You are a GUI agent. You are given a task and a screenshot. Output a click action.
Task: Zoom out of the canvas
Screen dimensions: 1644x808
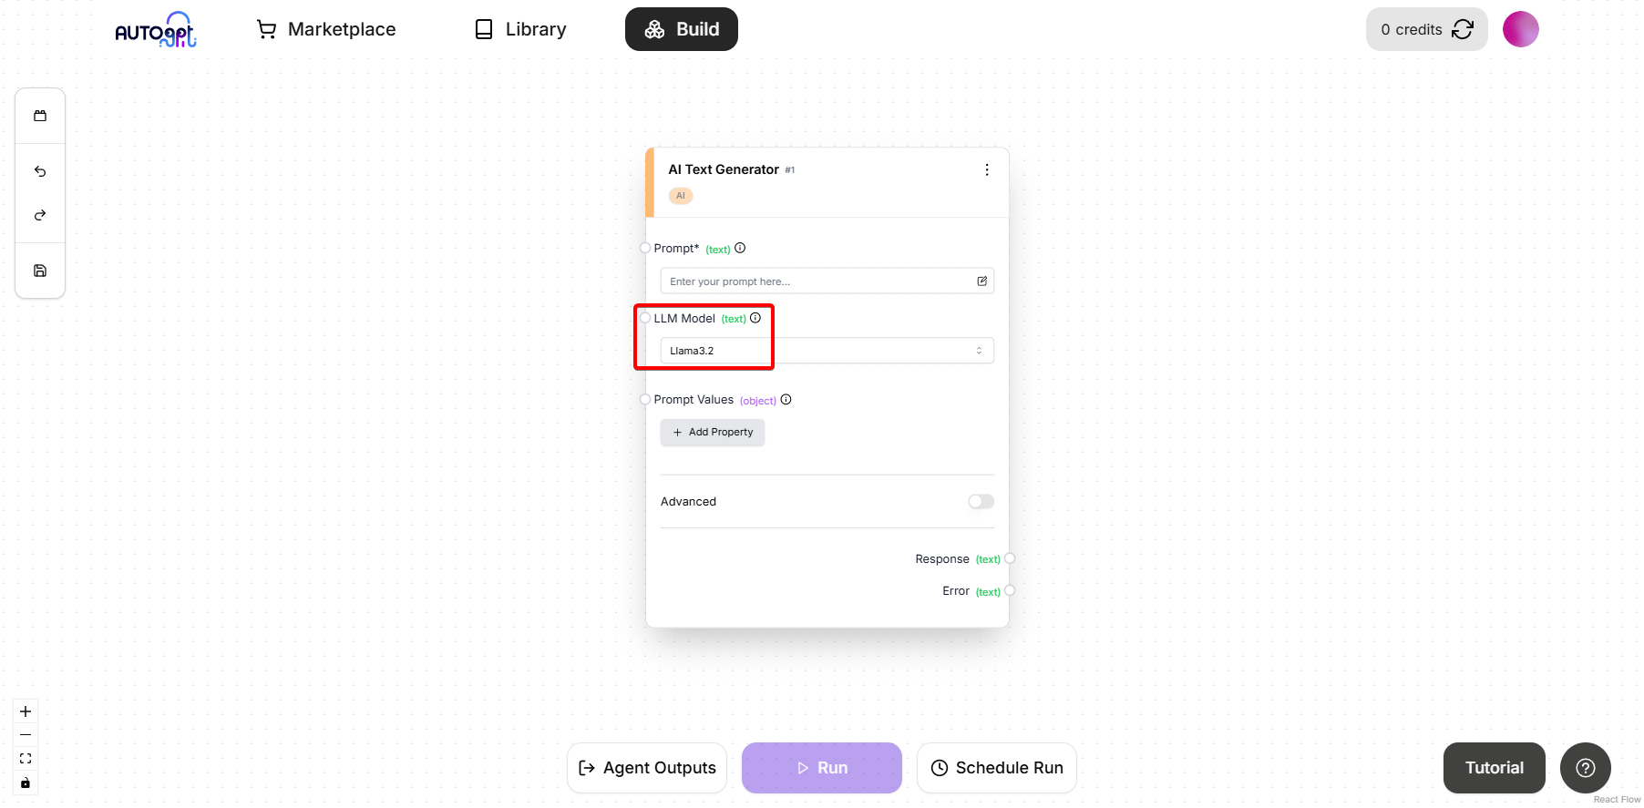tap(26, 735)
